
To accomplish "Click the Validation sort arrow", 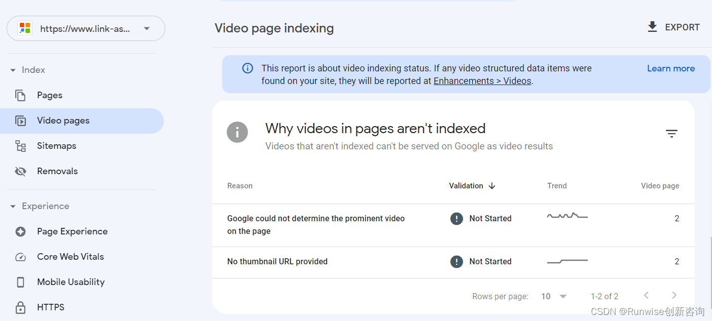I will pos(491,186).
